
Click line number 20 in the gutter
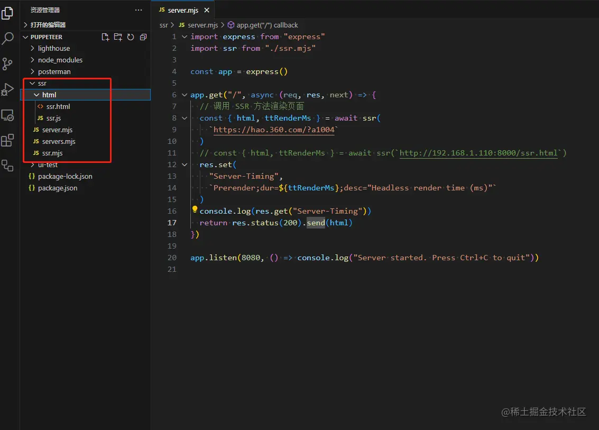[172, 258]
